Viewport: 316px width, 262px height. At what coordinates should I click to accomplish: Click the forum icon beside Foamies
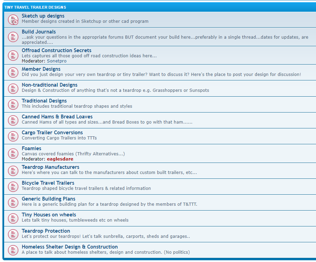pos(13,154)
